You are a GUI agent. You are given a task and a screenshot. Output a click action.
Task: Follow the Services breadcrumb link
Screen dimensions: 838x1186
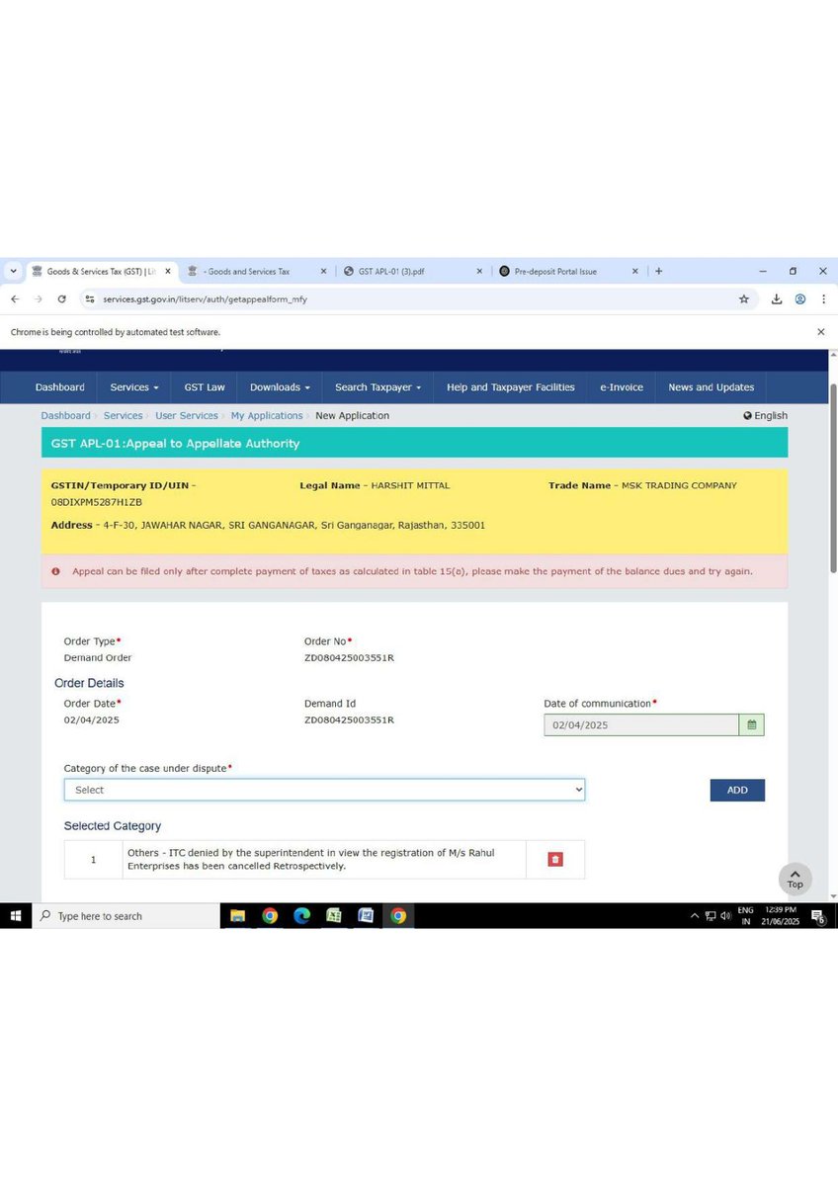click(124, 416)
